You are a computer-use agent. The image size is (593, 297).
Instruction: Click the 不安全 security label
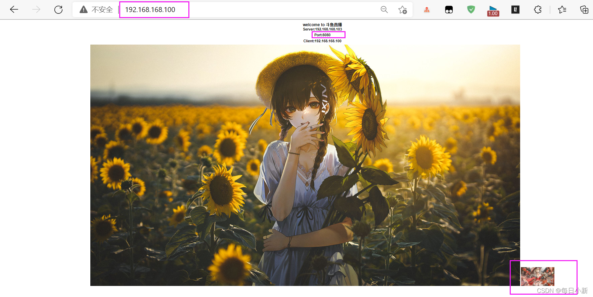point(102,10)
